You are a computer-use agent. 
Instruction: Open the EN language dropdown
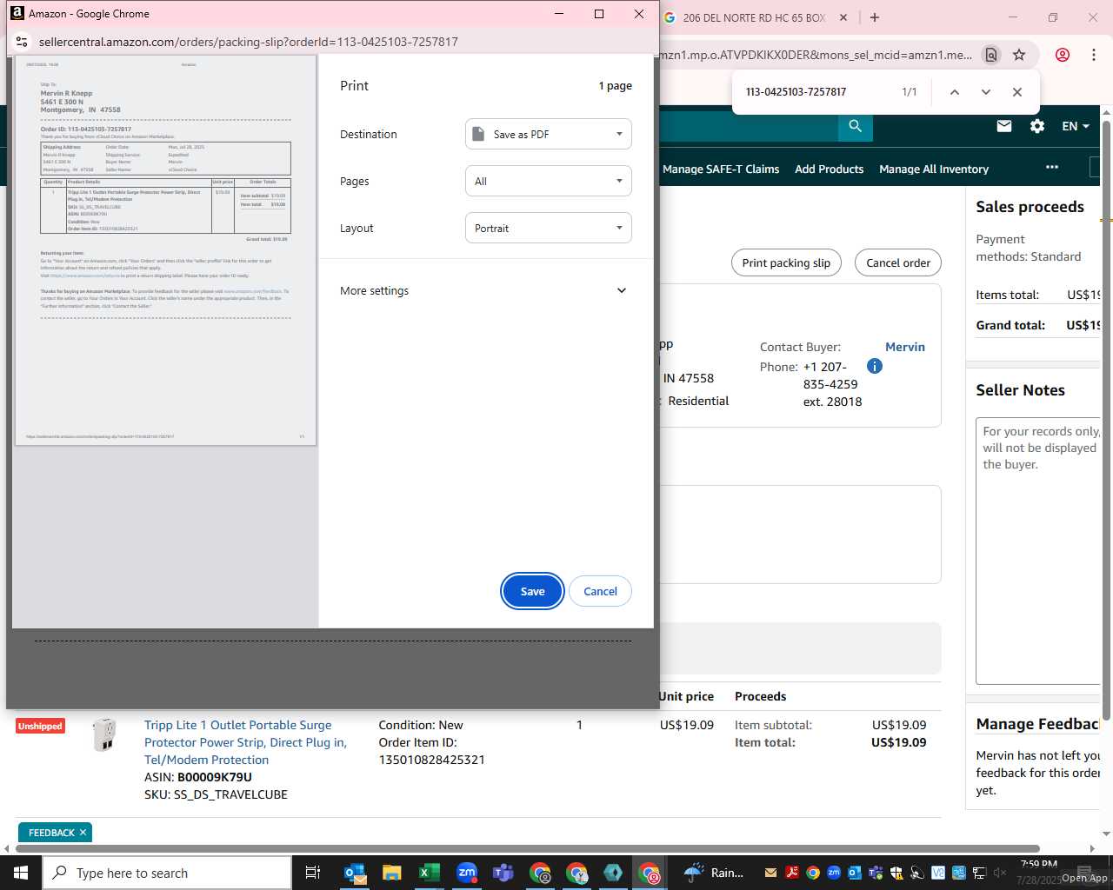[1076, 126]
